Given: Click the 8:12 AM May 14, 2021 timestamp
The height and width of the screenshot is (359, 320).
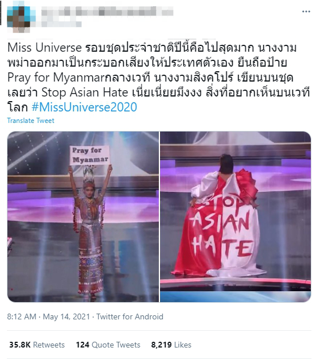Looking at the screenshot, I should (x=48, y=316).
